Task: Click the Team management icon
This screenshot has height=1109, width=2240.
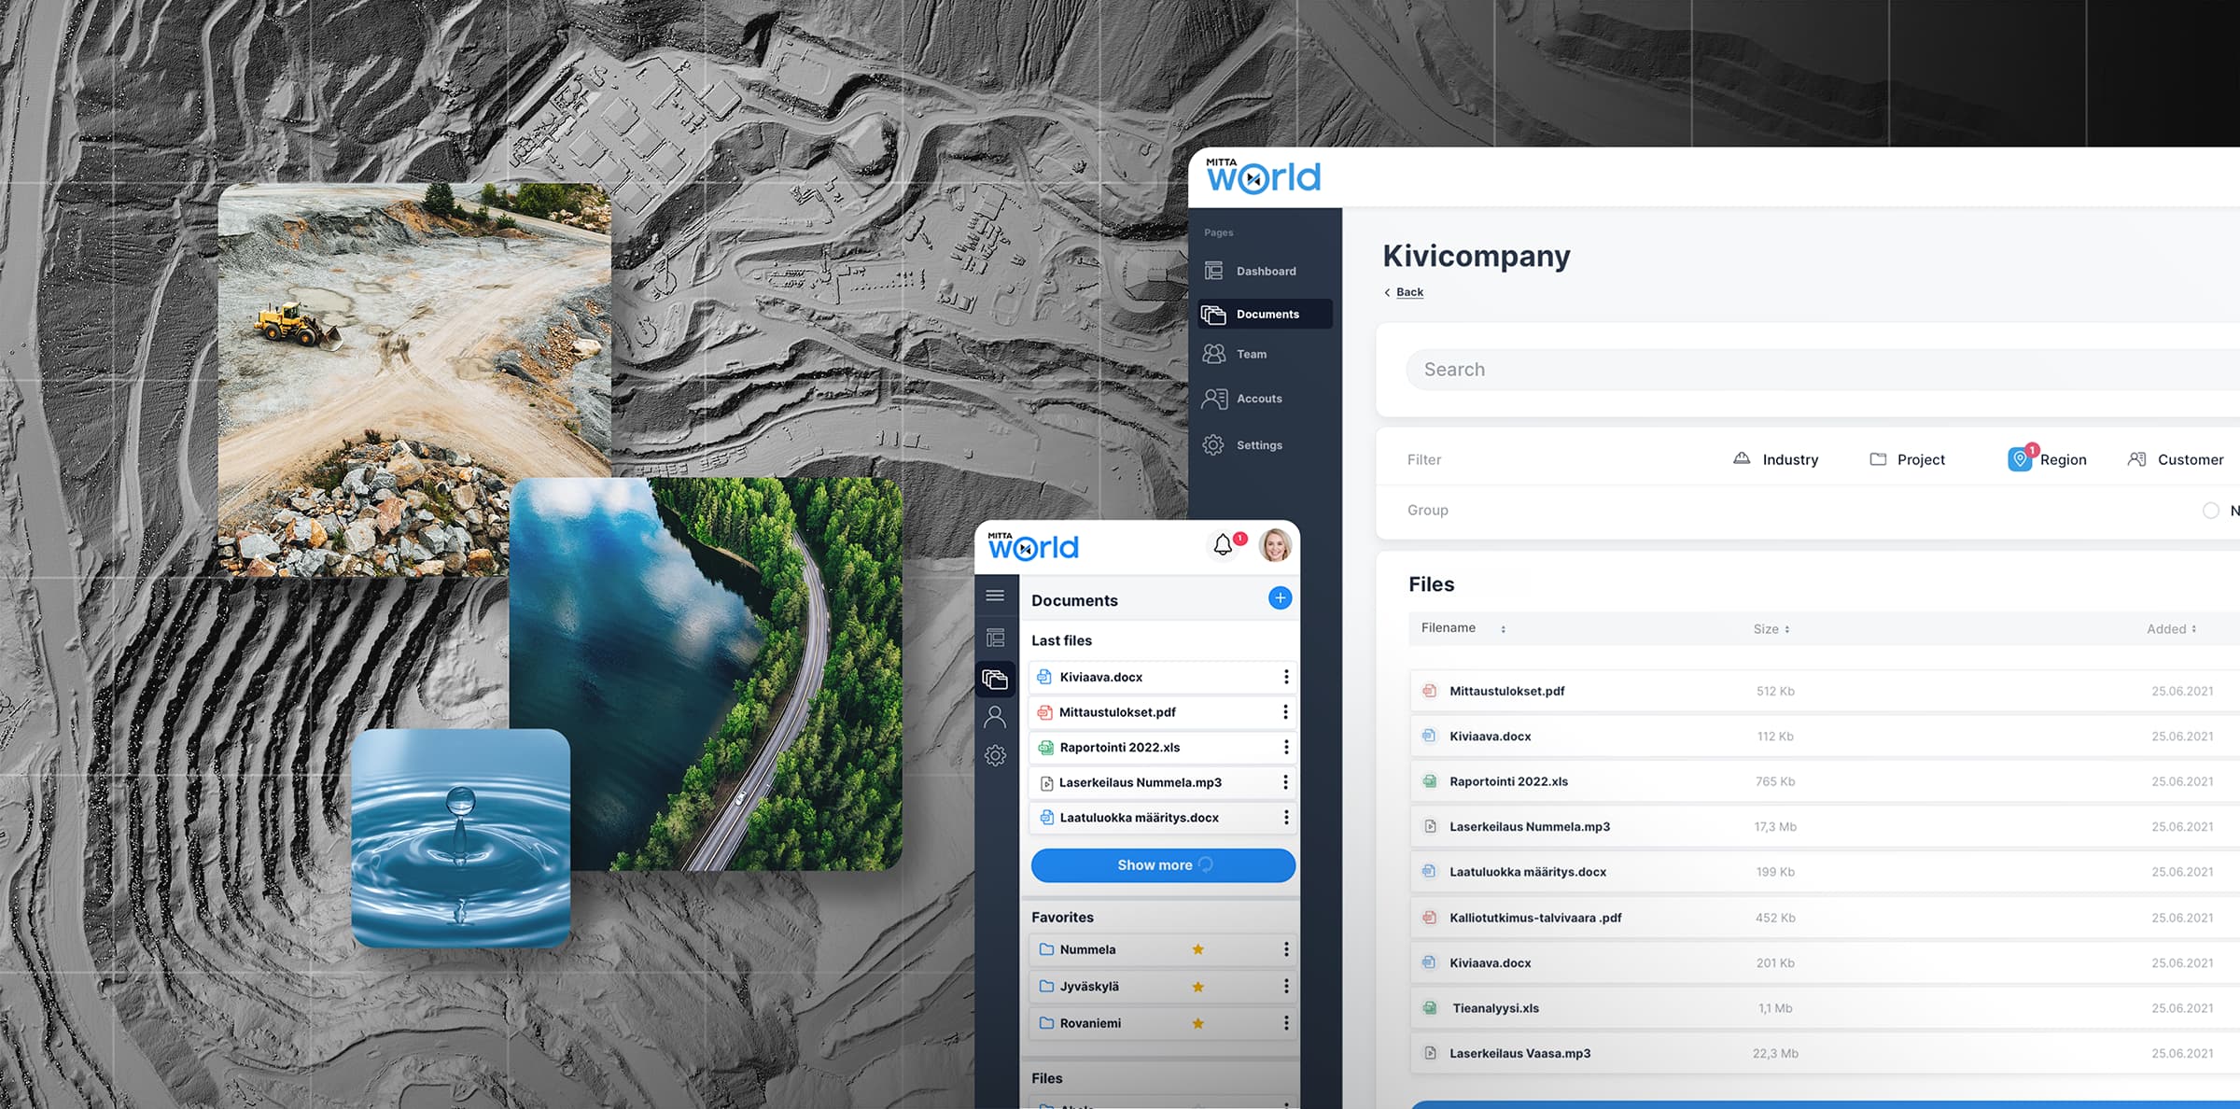Action: tap(1216, 353)
